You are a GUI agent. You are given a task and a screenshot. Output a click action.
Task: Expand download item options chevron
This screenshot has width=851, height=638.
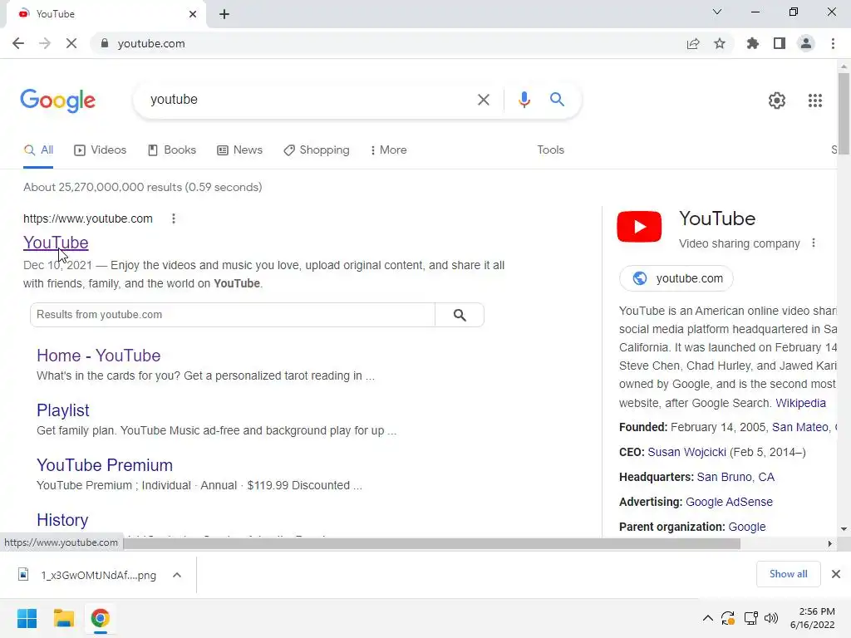point(177,575)
